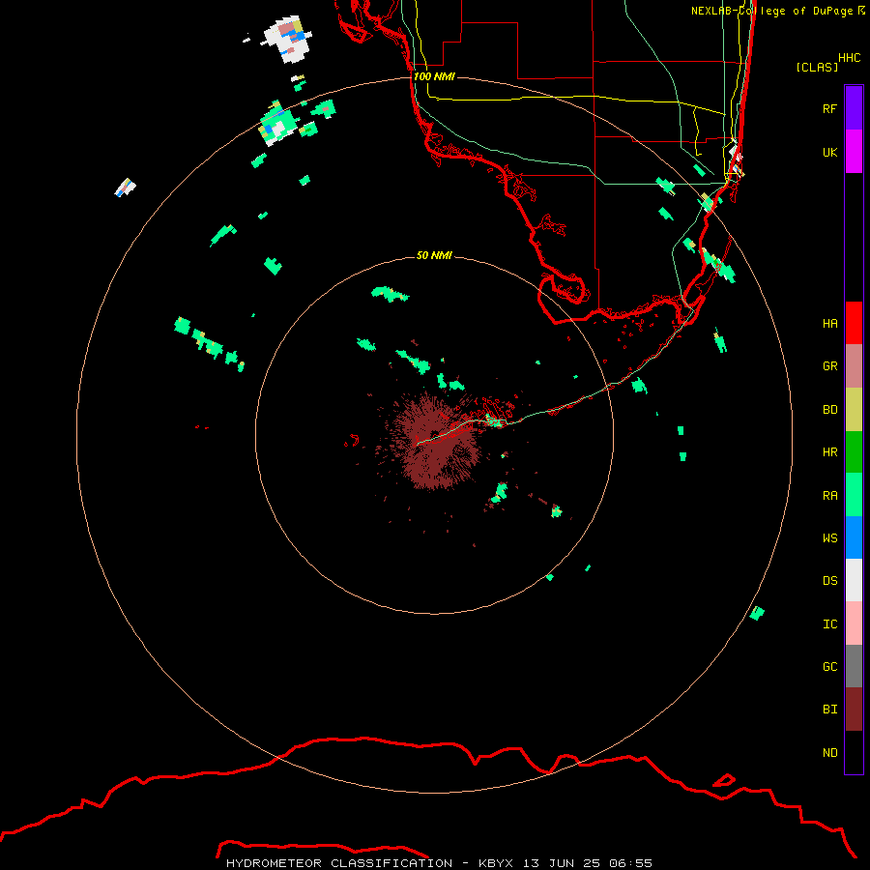Screen dimensions: 870x870
Task: Click the 'HHC' product code label
Action: pos(850,58)
